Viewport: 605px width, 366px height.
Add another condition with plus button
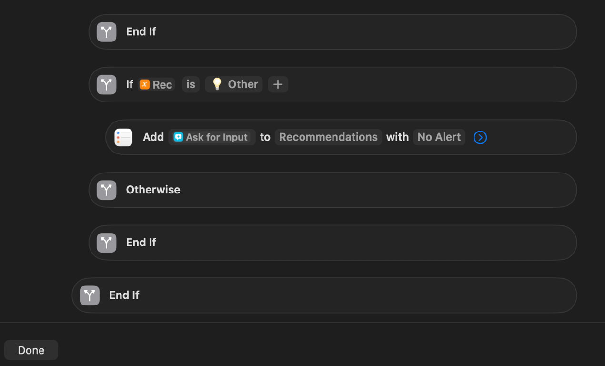278,85
